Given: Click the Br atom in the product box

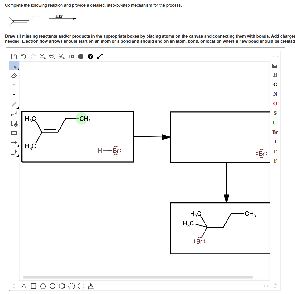Looking at the screenshot, I should (199, 241).
